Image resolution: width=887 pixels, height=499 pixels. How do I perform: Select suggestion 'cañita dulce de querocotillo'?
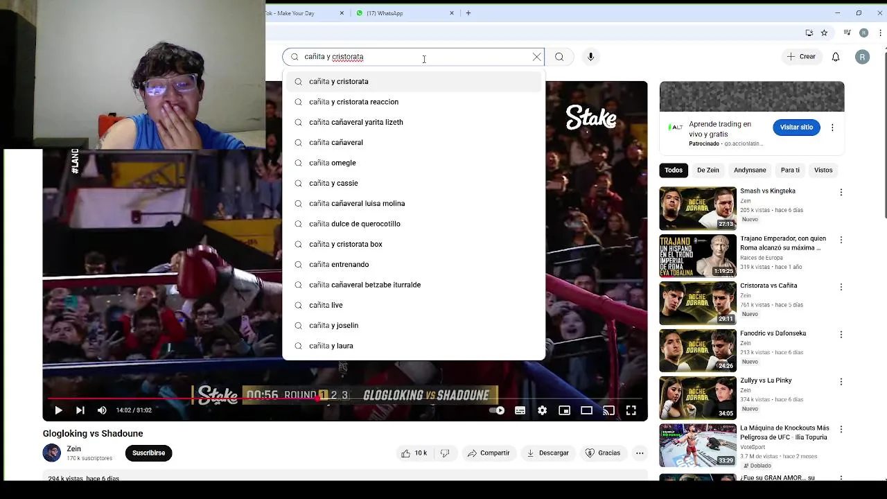point(414,224)
